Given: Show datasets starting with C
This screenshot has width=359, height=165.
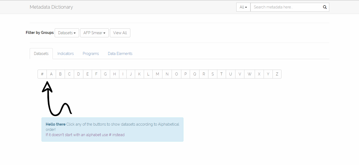Looking at the screenshot, I should 69,74.
